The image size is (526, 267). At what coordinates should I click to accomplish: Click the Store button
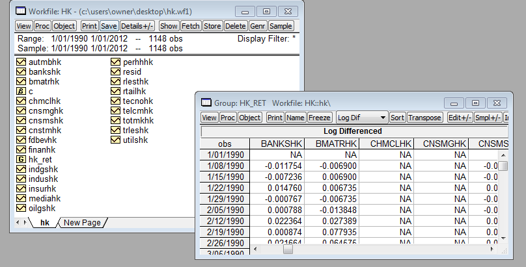tap(212, 26)
